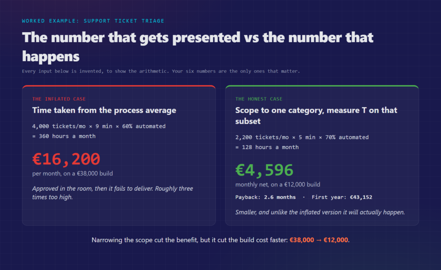Click the 'Worked example: Support ticket triage' label

[x=93, y=21]
